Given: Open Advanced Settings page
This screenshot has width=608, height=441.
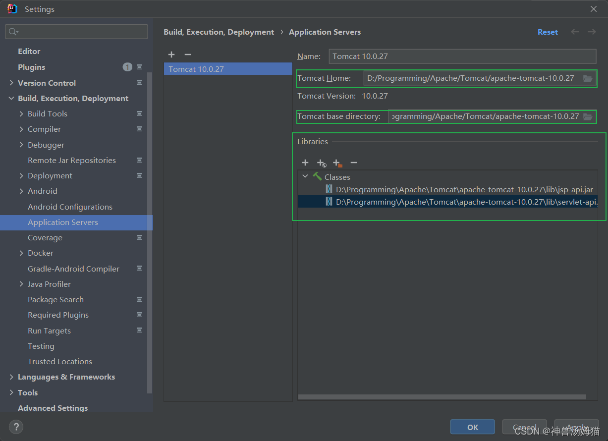Looking at the screenshot, I should 53,408.
